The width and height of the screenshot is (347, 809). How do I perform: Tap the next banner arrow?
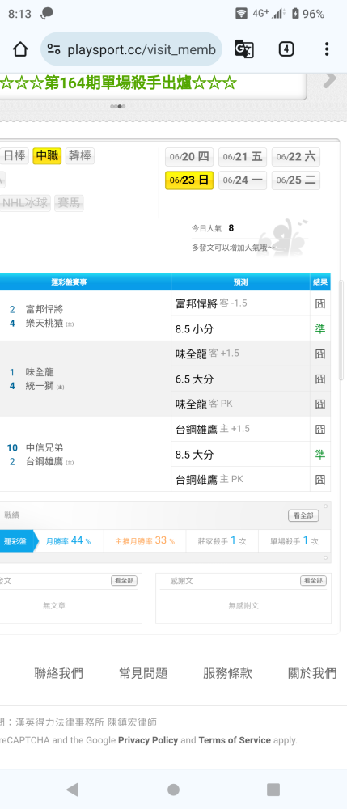329,79
